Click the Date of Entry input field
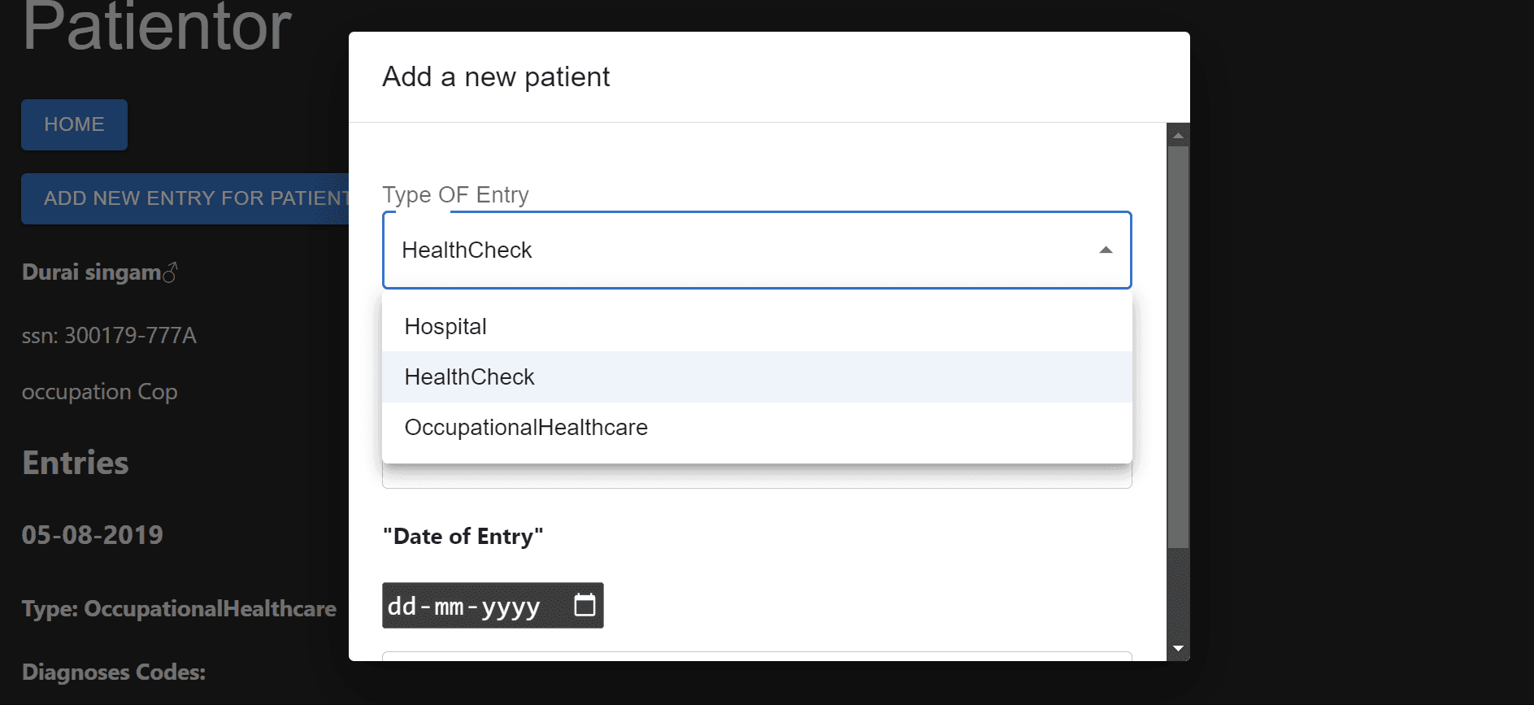The width and height of the screenshot is (1534, 705). pos(463,605)
